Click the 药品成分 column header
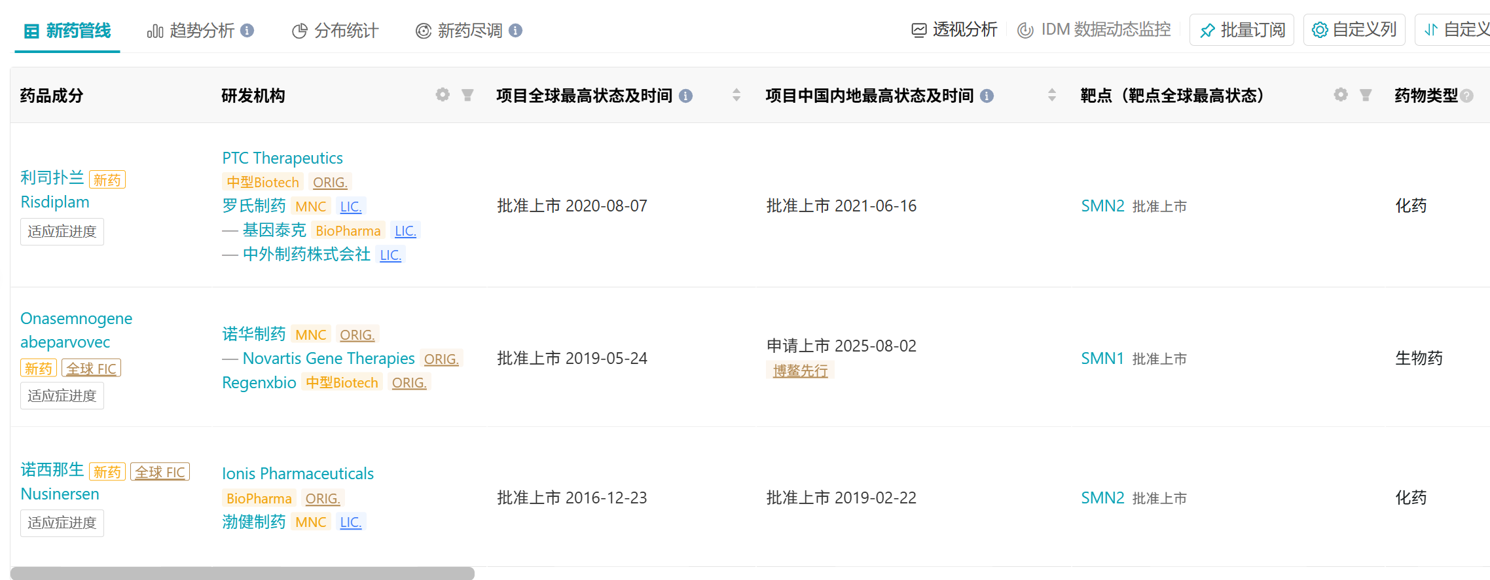This screenshot has width=1490, height=580. click(52, 96)
